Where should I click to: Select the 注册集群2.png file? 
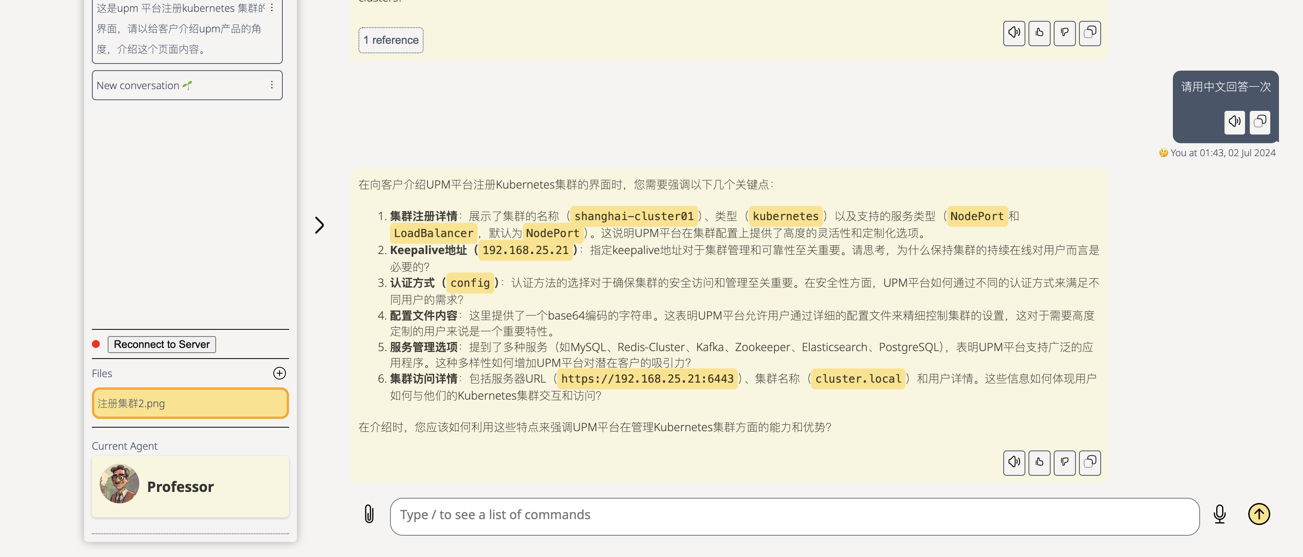[190, 403]
